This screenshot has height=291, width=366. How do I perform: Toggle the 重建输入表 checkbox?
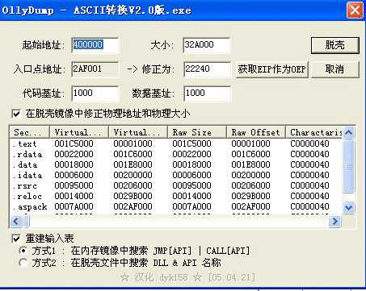(16, 238)
